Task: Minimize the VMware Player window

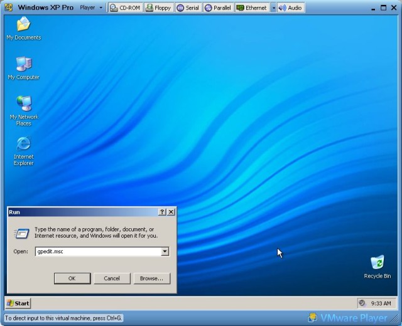Action: (373, 8)
